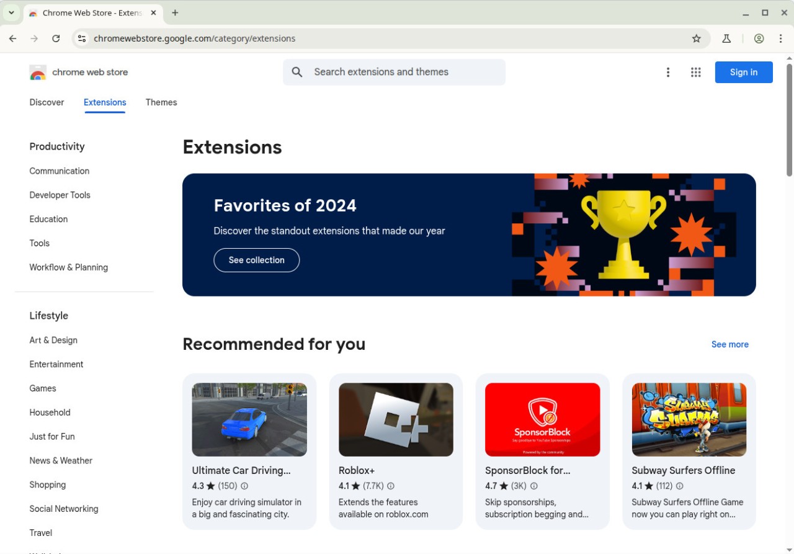Screen dimensions: 794x554
Task: Click the profile account icon
Action: click(x=759, y=38)
